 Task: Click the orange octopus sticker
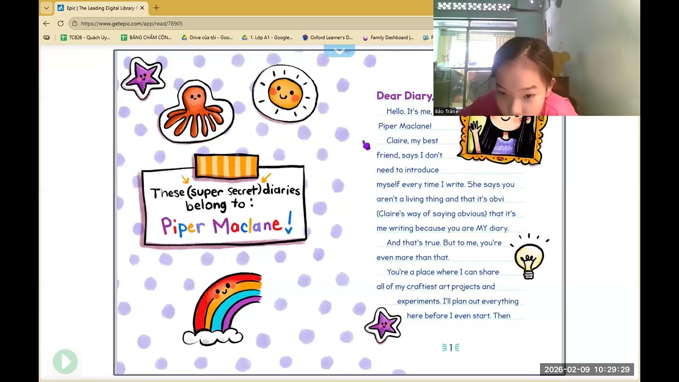click(196, 111)
